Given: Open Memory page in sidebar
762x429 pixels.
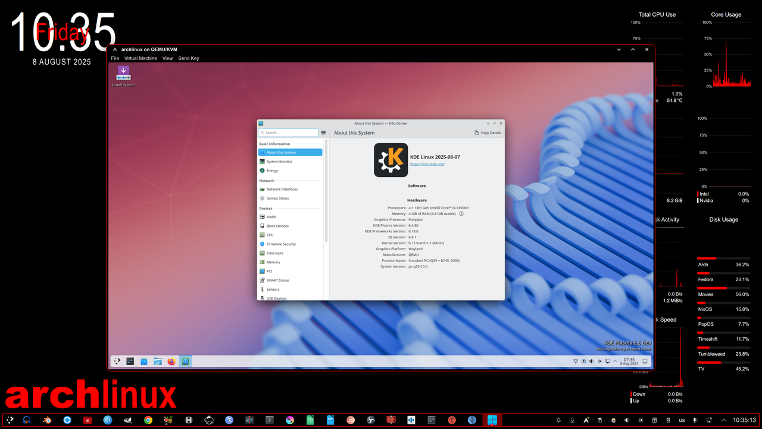Looking at the screenshot, I should click(291, 262).
